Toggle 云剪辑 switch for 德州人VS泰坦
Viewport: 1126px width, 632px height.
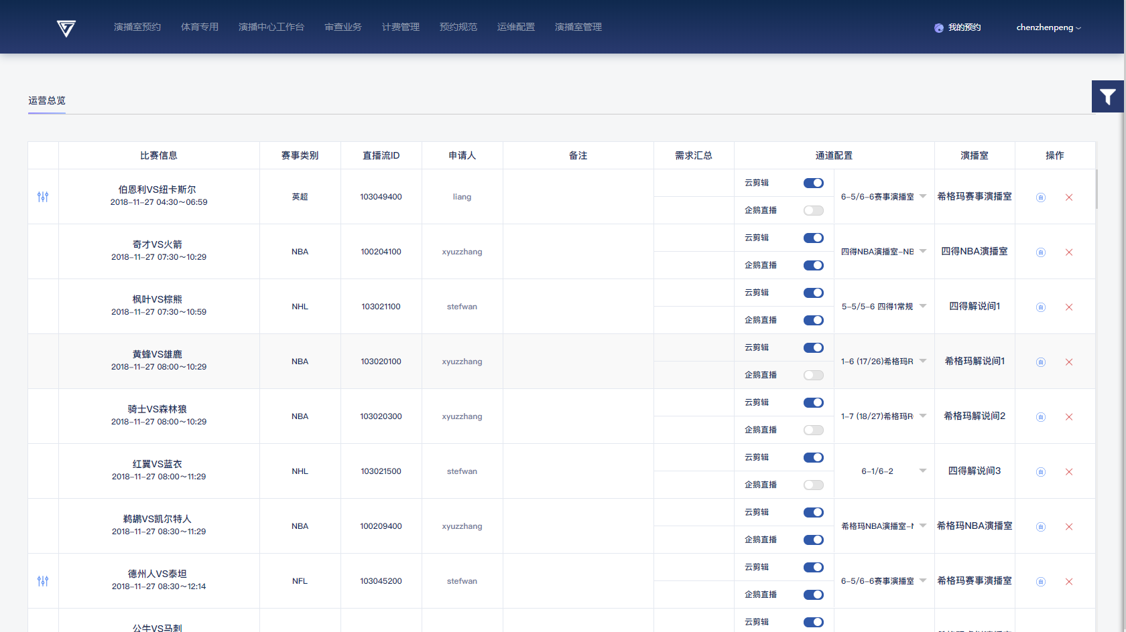click(814, 567)
